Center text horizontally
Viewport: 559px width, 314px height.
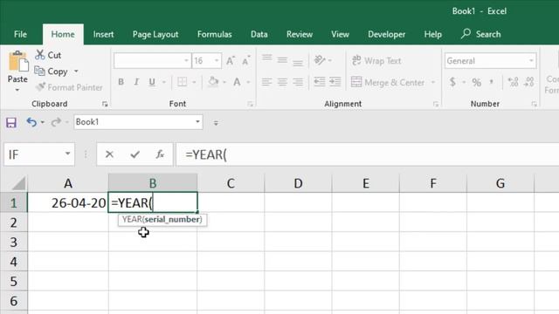282,82
